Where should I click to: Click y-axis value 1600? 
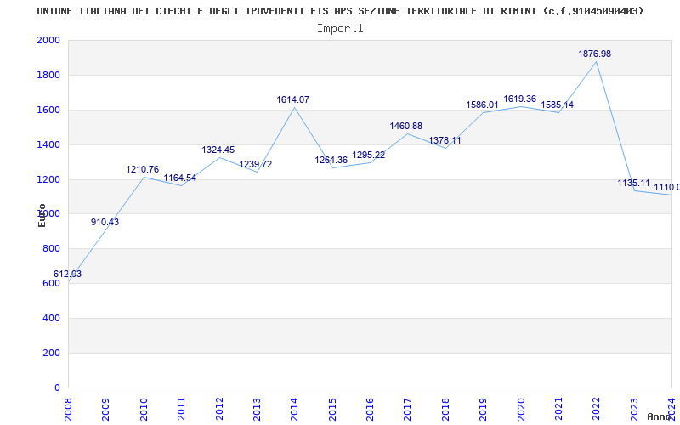coord(48,110)
